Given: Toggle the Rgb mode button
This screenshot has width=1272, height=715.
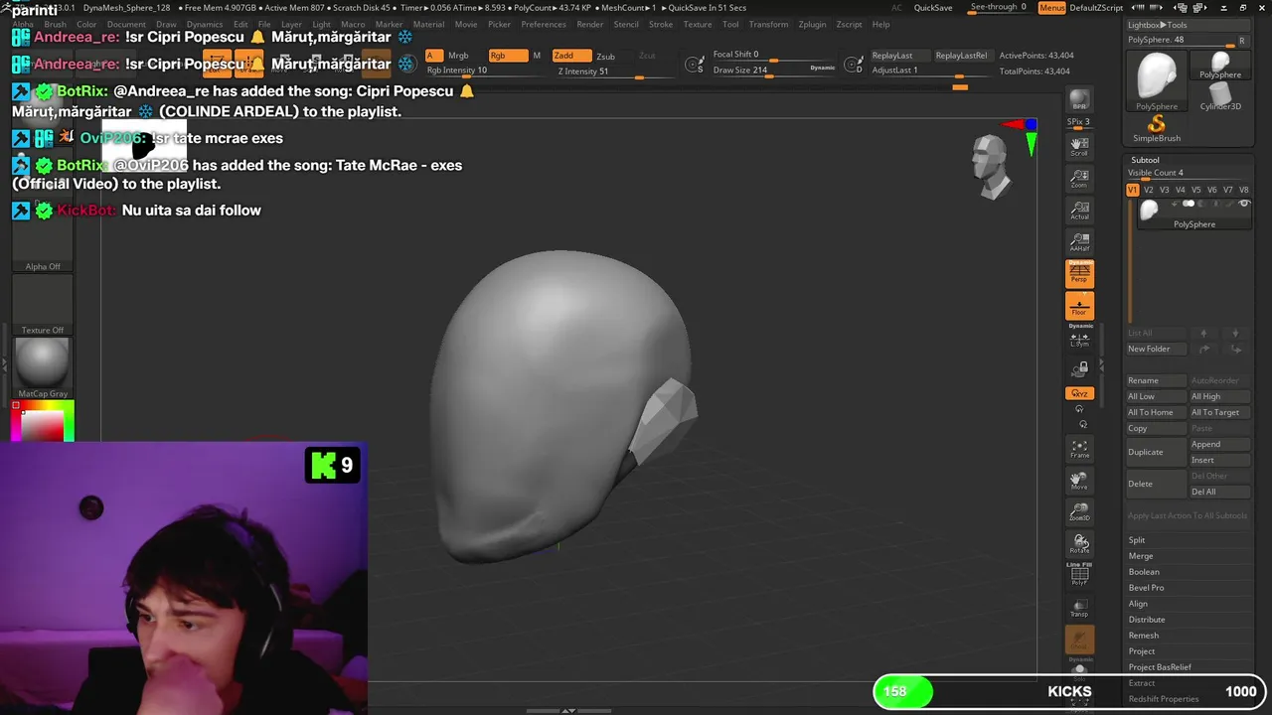Looking at the screenshot, I should pyautogui.click(x=508, y=56).
